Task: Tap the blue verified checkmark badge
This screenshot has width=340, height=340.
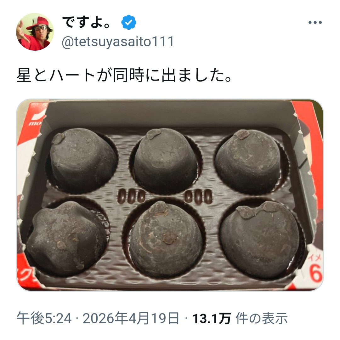Action: pos(128,22)
